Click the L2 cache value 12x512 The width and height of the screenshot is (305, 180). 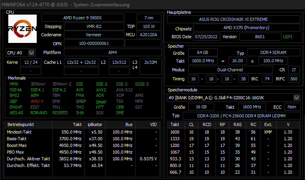(x=119, y=62)
